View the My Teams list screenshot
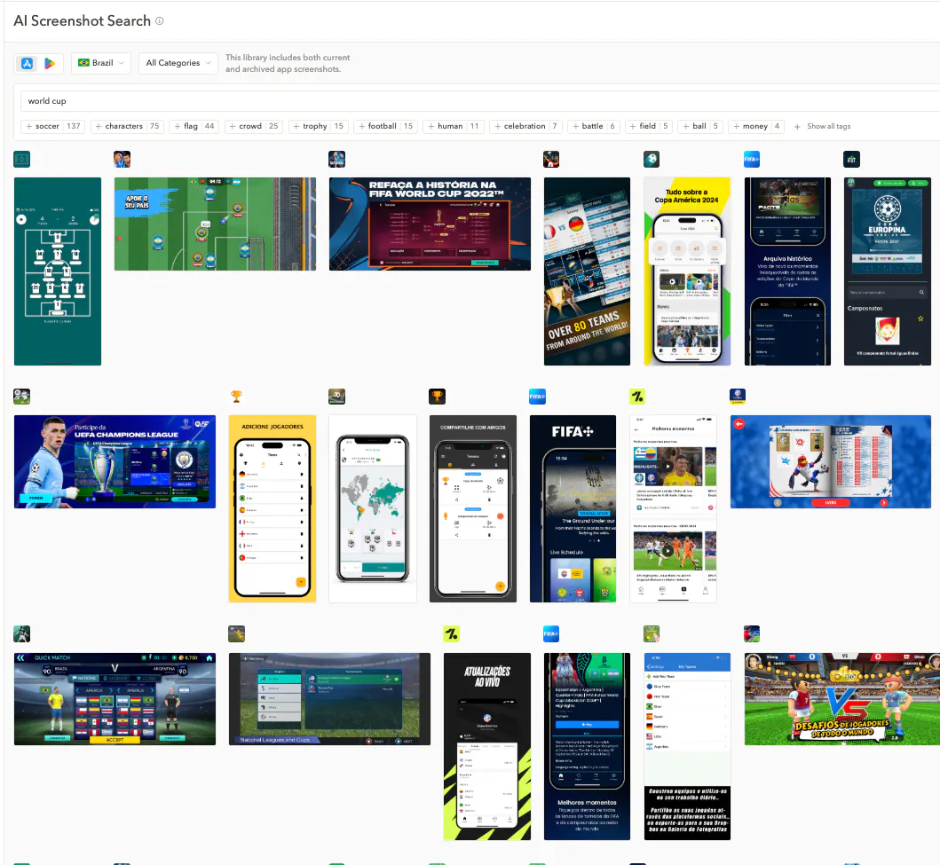The height and width of the screenshot is (865, 940). 687,746
